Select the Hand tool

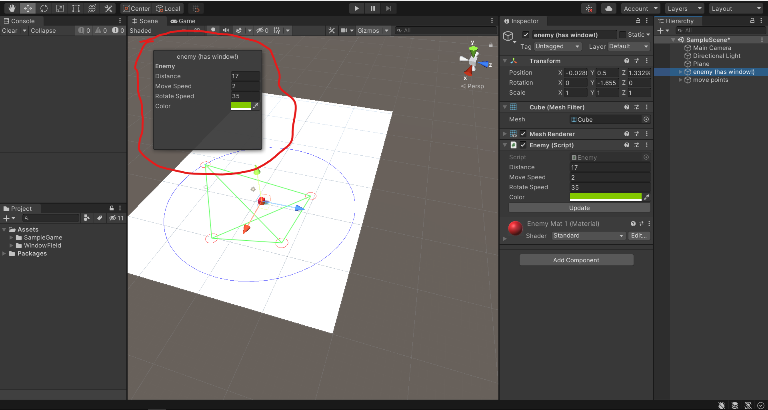[12, 8]
